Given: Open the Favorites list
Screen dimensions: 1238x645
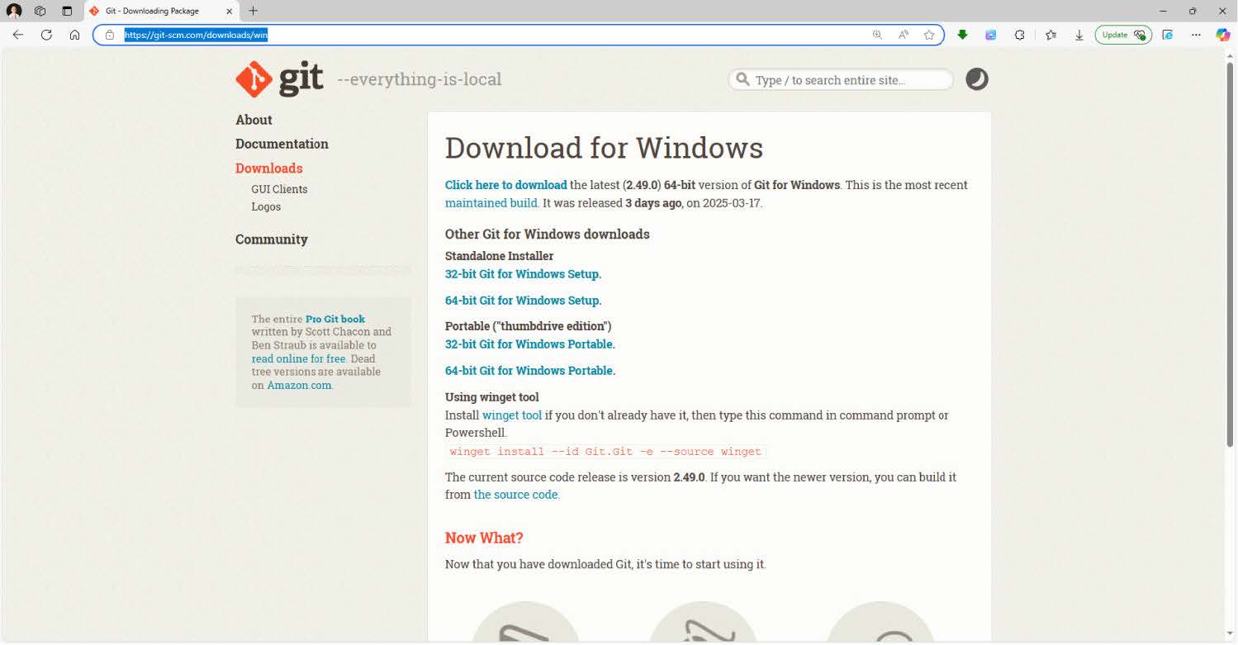Looking at the screenshot, I should click(1051, 35).
